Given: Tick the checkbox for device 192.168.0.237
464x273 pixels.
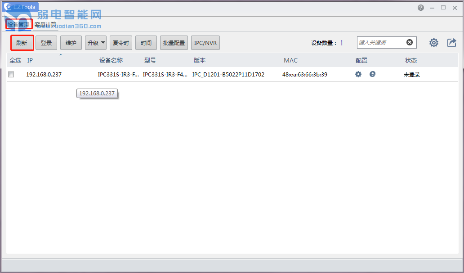Looking at the screenshot, I should 11,75.
